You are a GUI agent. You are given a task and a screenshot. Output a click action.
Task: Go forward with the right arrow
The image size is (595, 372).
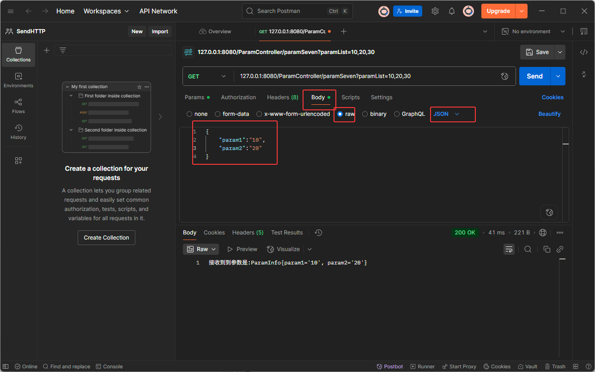(45, 11)
